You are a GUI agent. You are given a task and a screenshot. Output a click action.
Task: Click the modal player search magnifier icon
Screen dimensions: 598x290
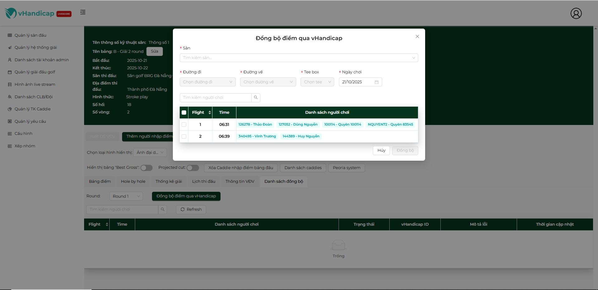pyautogui.click(x=256, y=98)
